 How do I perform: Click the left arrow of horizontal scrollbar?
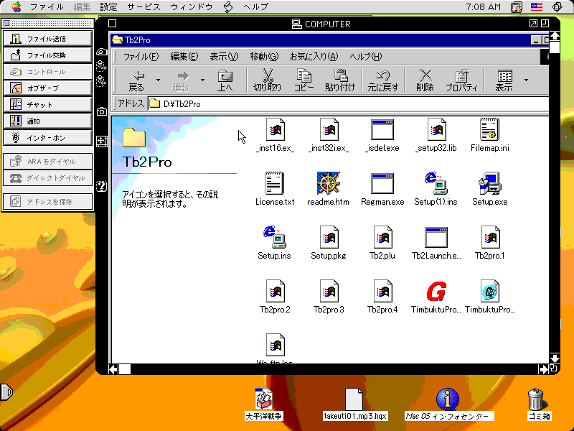(113, 369)
